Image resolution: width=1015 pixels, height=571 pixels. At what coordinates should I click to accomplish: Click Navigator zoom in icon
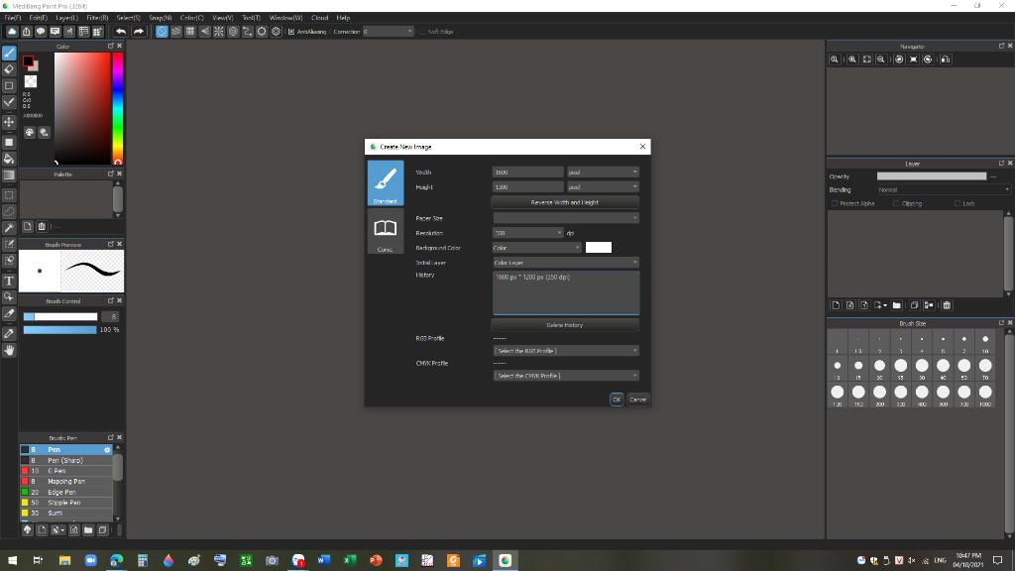tap(852, 59)
